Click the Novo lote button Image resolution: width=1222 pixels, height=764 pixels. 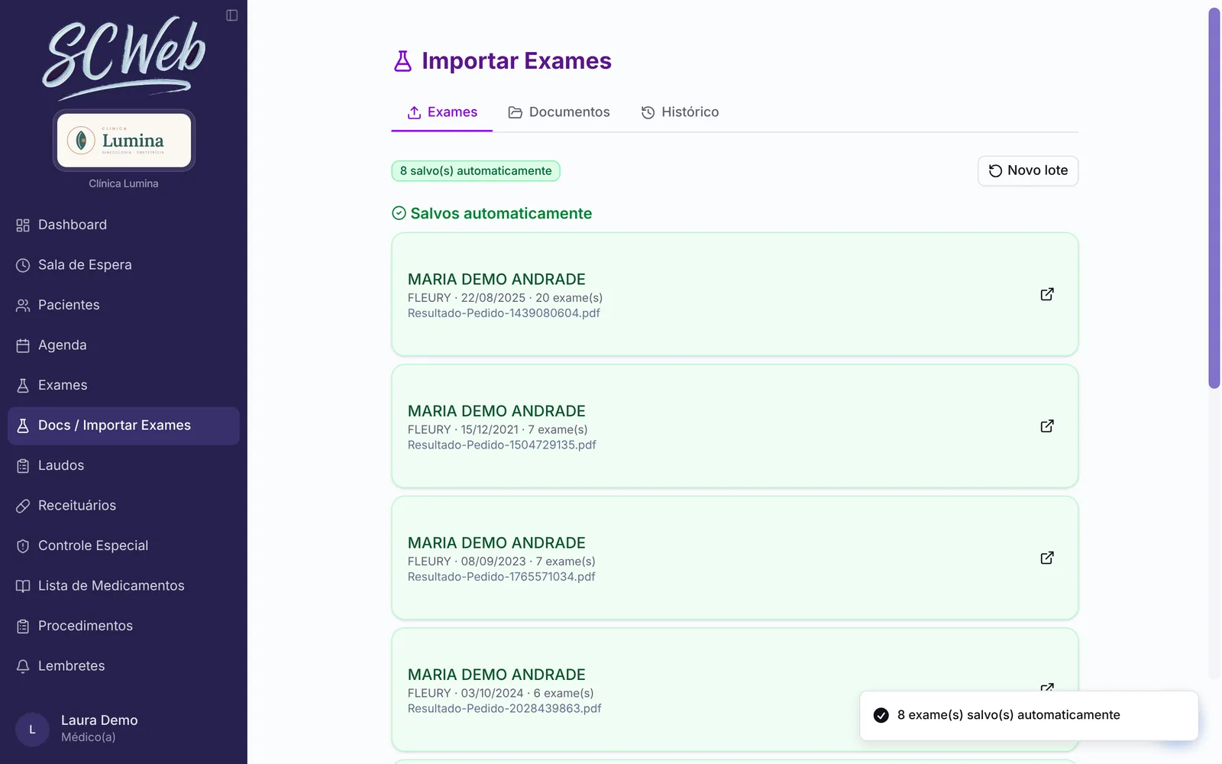tap(1028, 170)
